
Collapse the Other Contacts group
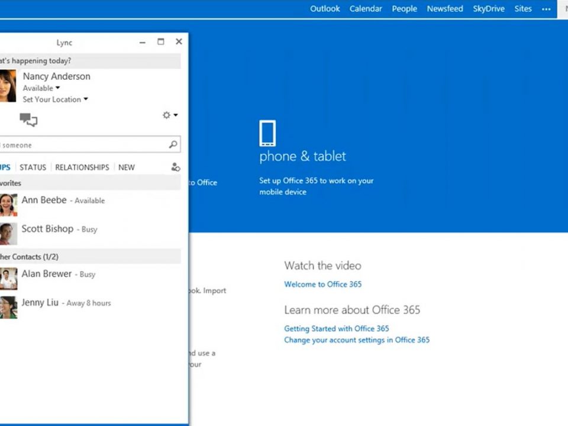[x=90, y=256]
